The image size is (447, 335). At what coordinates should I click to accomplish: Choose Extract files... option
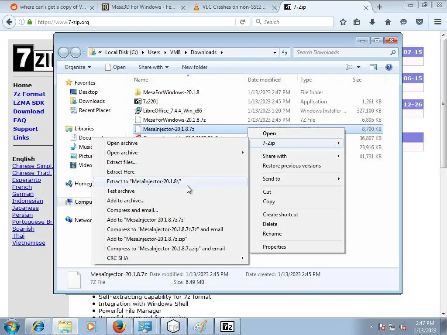pos(170,162)
